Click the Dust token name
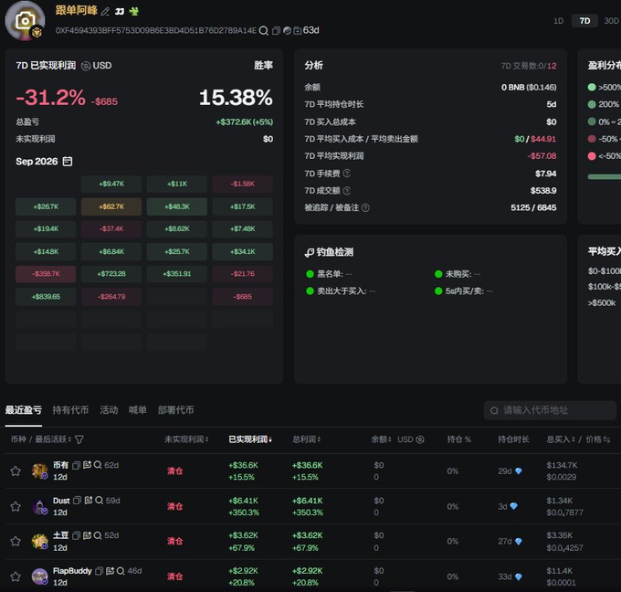The width and height of the screenshot is (621, 592). [61, 501]
